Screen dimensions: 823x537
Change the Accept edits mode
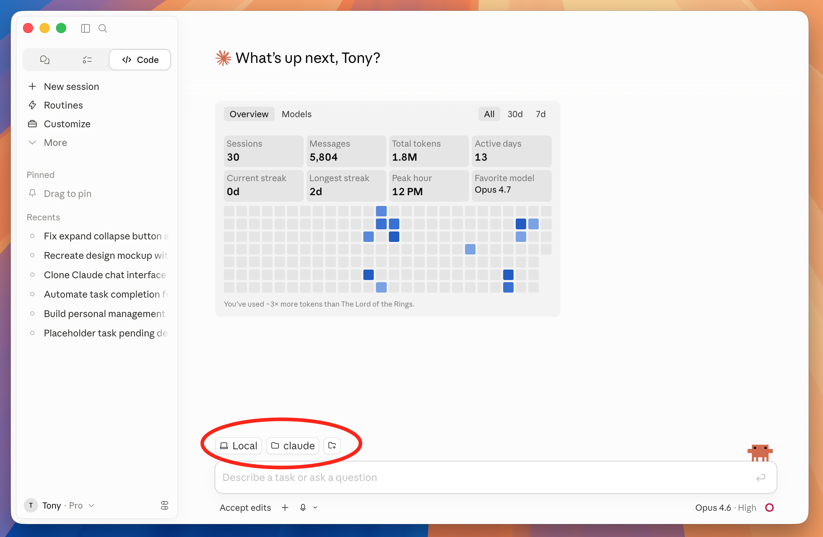[x=245, y=508]
